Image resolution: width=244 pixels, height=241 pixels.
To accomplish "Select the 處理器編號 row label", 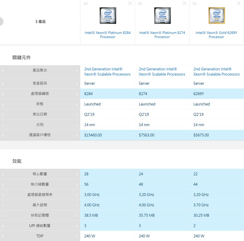I will coord(40,93).
